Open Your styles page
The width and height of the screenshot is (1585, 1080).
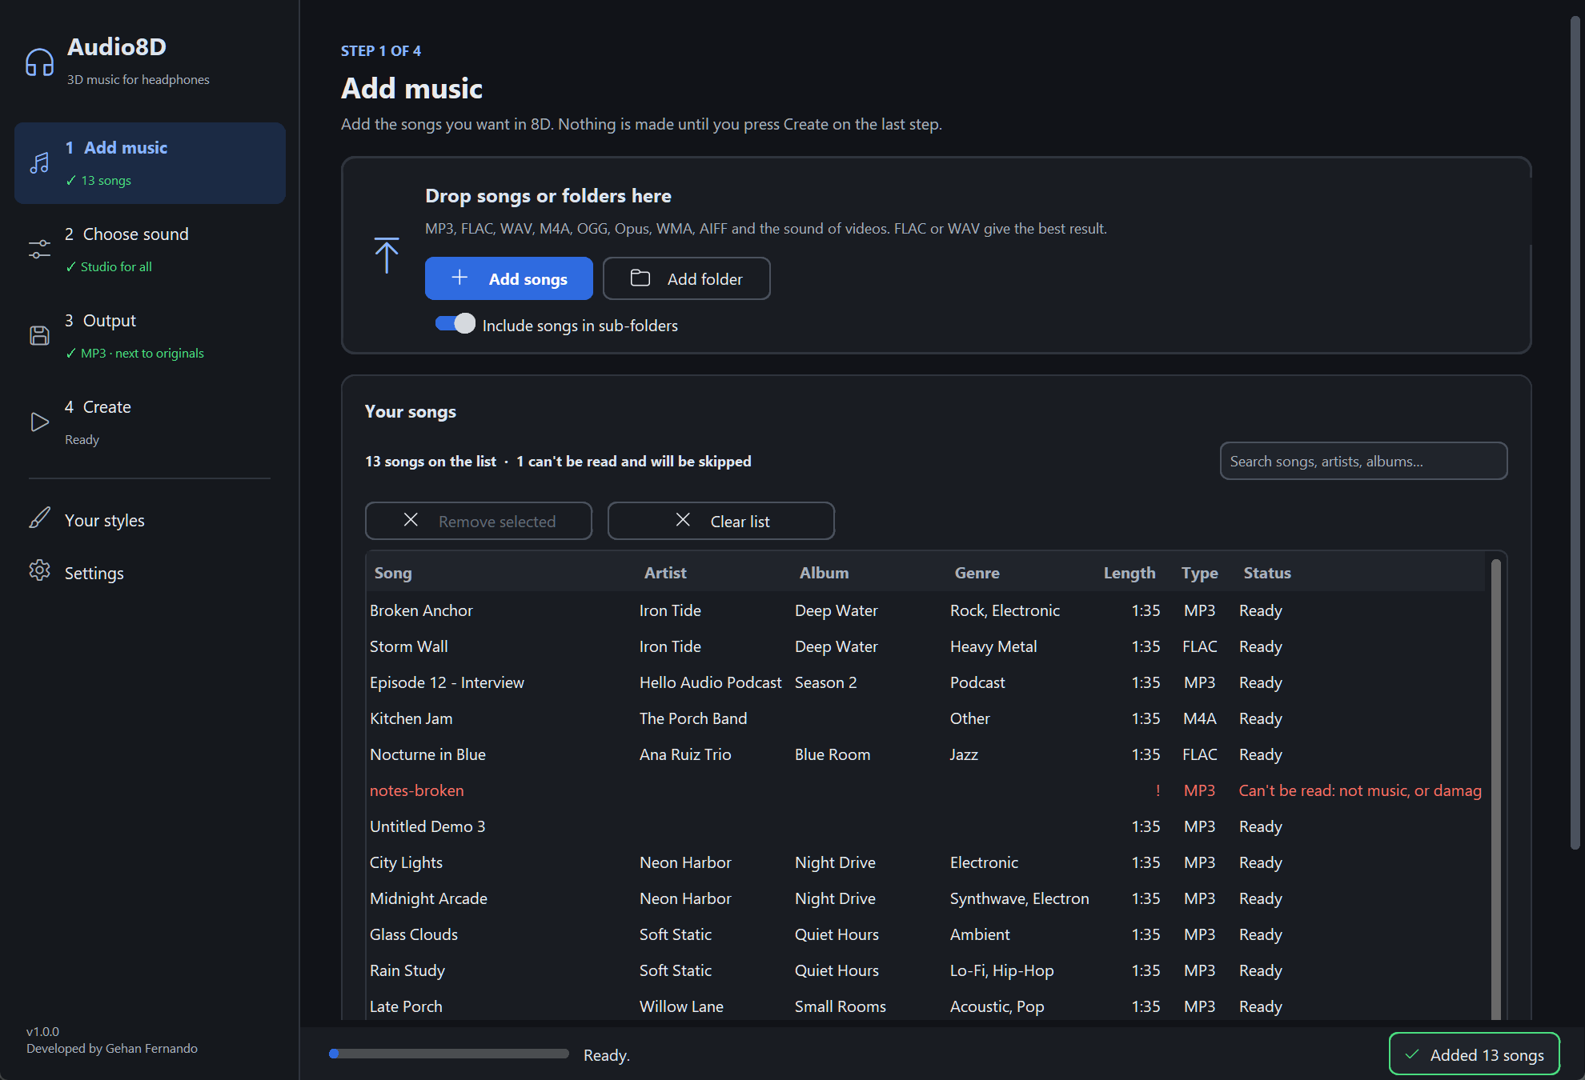click(150, 520)
